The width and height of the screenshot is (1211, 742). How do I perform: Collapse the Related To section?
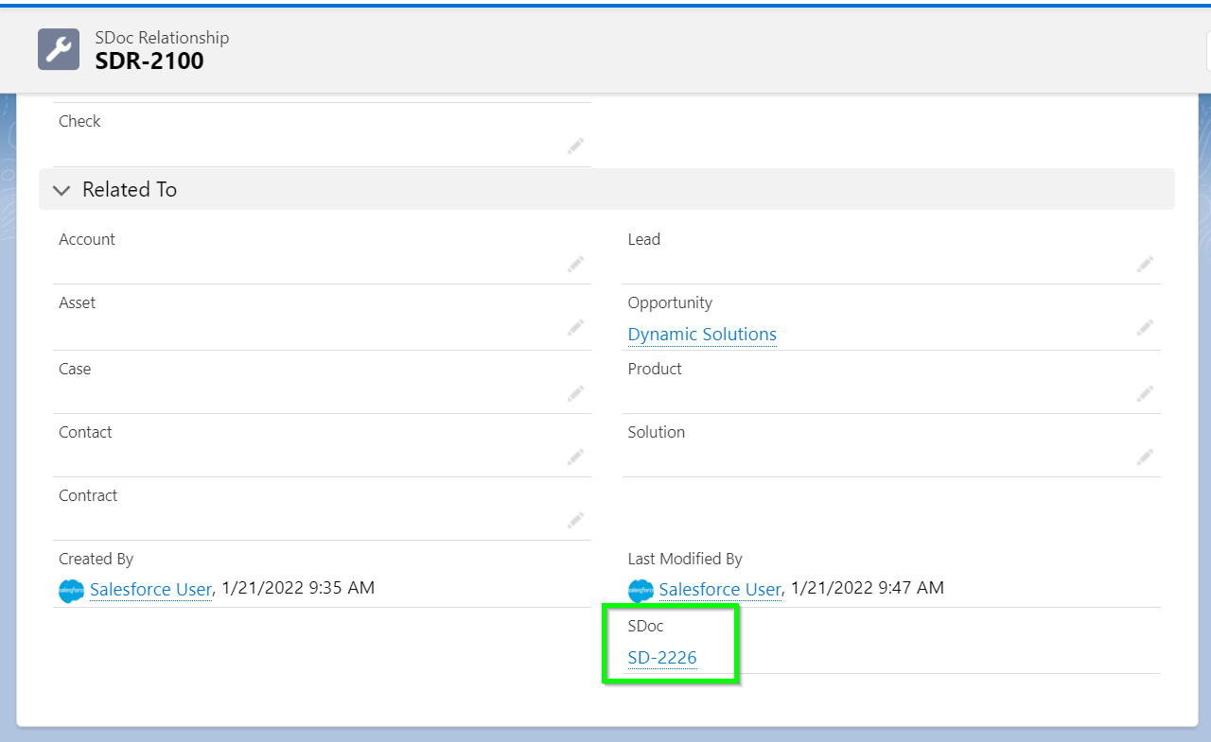click(x=62, y=190)
